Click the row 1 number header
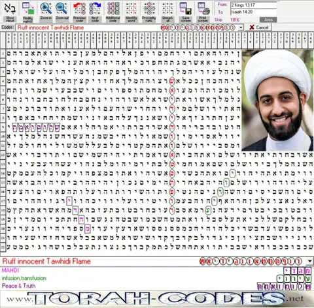314x308 pixels. click(x=3, y=54)
